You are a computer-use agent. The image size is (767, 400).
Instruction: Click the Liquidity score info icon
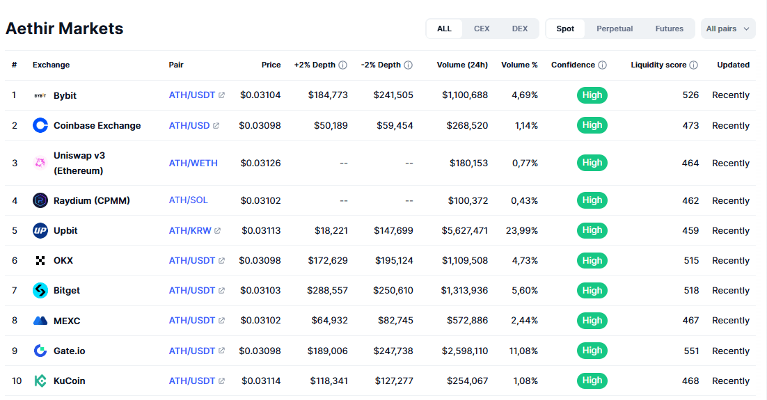pyautogui.click(x=694, y=65)
